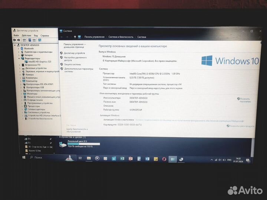Viewport: 267px width, 200px height.
Task: Click the blue Help icon in Device Manager toolbar
Action: click(30, 40)
